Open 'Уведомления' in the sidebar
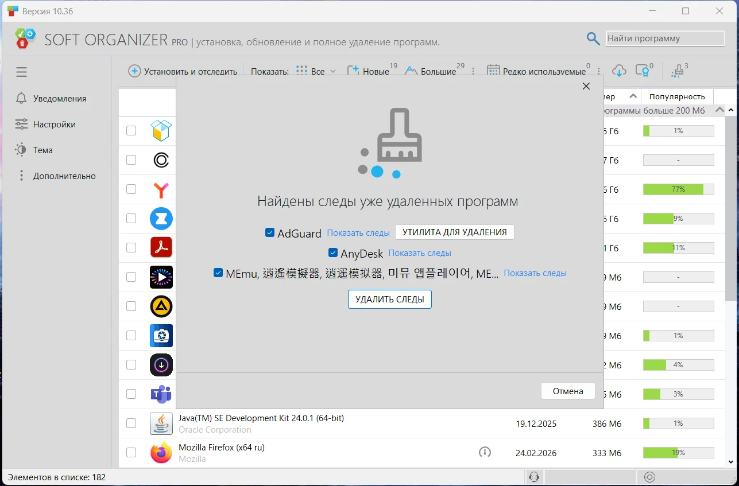This screenshot has width=739, height=486. click(x=59, y=99)
